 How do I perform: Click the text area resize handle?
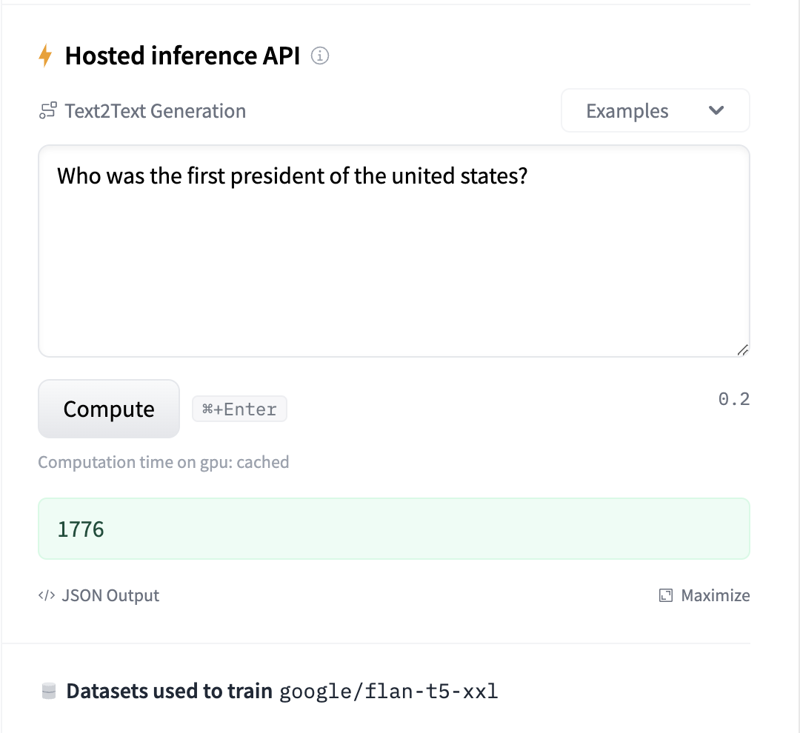(742, 350)
